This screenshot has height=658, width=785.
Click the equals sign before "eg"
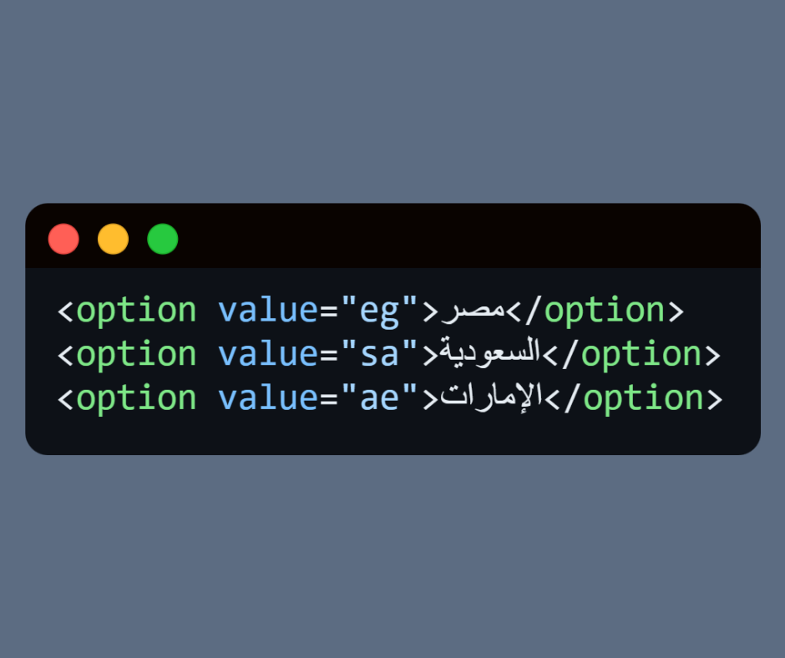(x=329, y=311)
